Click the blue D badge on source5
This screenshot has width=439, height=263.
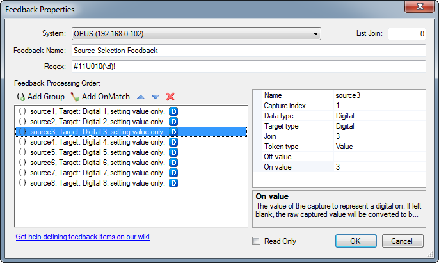173,152
